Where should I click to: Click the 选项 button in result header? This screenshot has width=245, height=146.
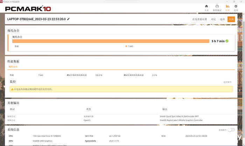222,19
